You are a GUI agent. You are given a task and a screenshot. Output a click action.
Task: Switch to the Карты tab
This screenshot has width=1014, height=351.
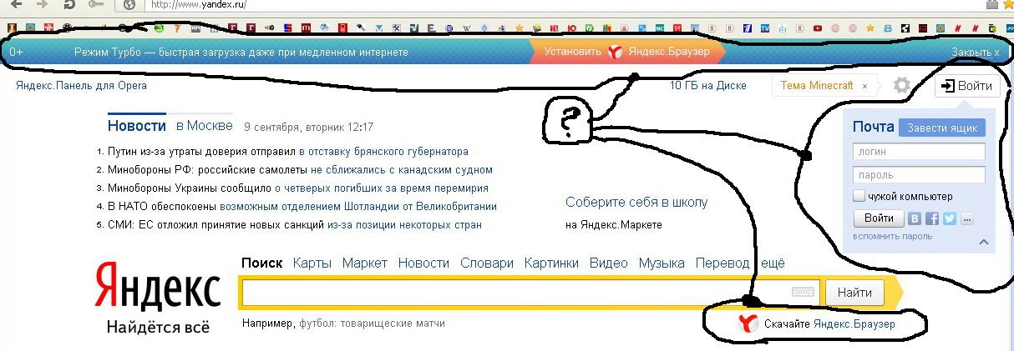click(312, 263)
